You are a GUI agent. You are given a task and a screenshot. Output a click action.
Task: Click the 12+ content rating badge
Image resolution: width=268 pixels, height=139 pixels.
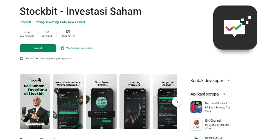68,32
